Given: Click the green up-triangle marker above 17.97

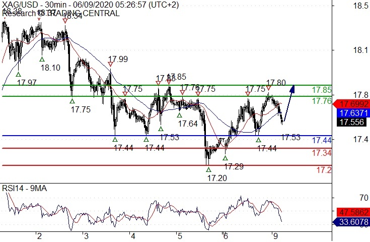Looking at the screenshot, I should 19,75.
